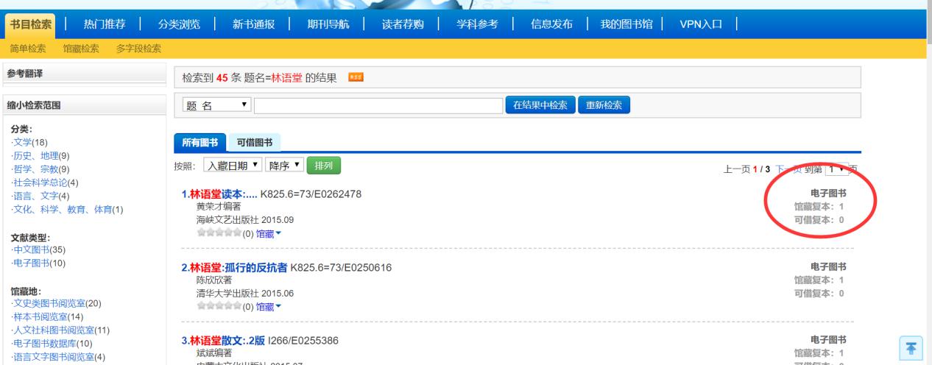Click the star rating under 孤行的反抗者

[x=210, y=306]
